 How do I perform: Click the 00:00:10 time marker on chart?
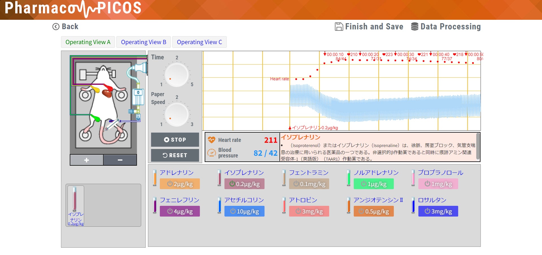[x=333, y=54]
